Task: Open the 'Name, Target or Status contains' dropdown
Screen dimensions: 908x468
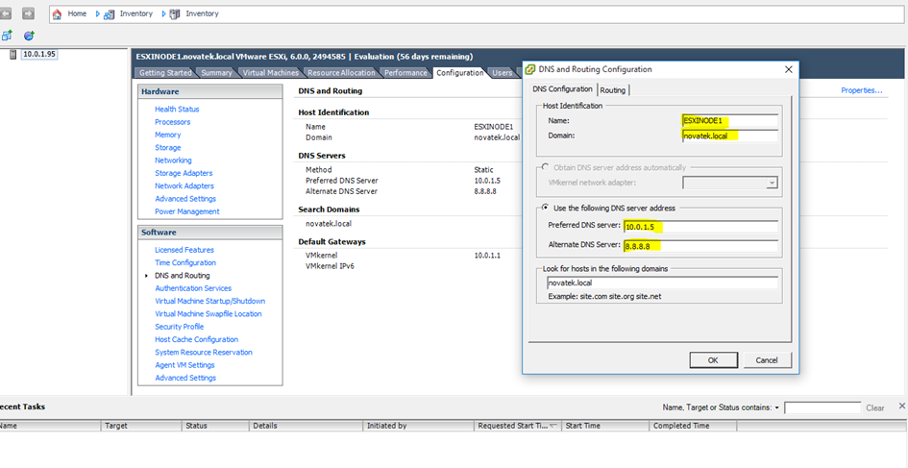Action: coord(776,407)
